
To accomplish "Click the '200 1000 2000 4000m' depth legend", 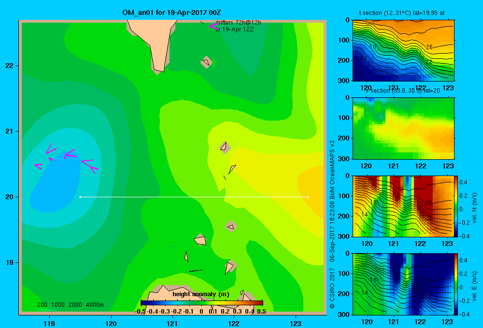I will coord(70,305).
